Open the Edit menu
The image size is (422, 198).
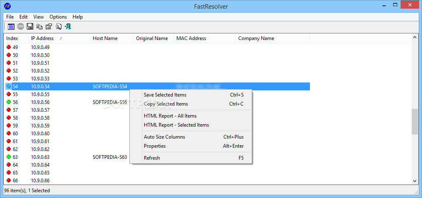23,16
